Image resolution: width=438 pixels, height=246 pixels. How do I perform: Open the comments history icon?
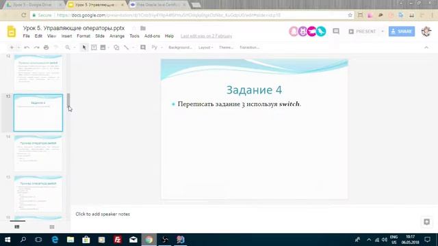[x=336, y=31]
